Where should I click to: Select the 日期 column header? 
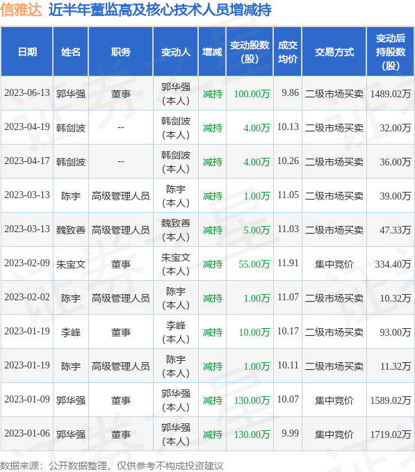click(27, 51)
